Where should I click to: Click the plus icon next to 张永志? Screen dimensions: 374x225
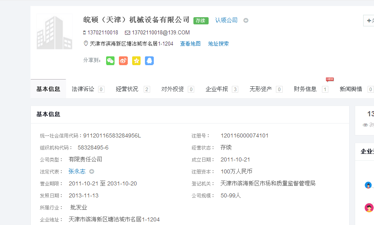pos(92,171)
